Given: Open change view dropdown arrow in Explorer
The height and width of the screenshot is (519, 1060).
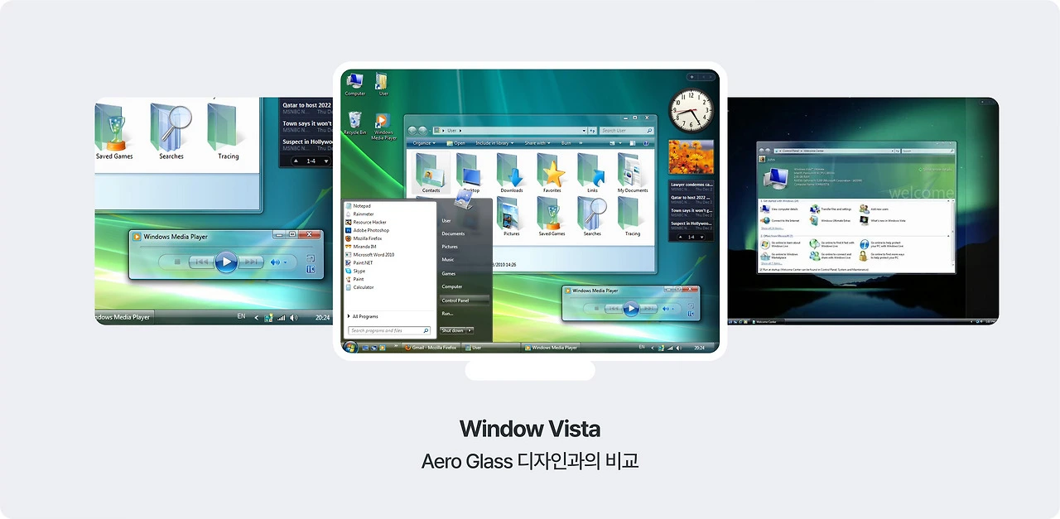Looking at the screenshot, I should click(x=620, y=143).
